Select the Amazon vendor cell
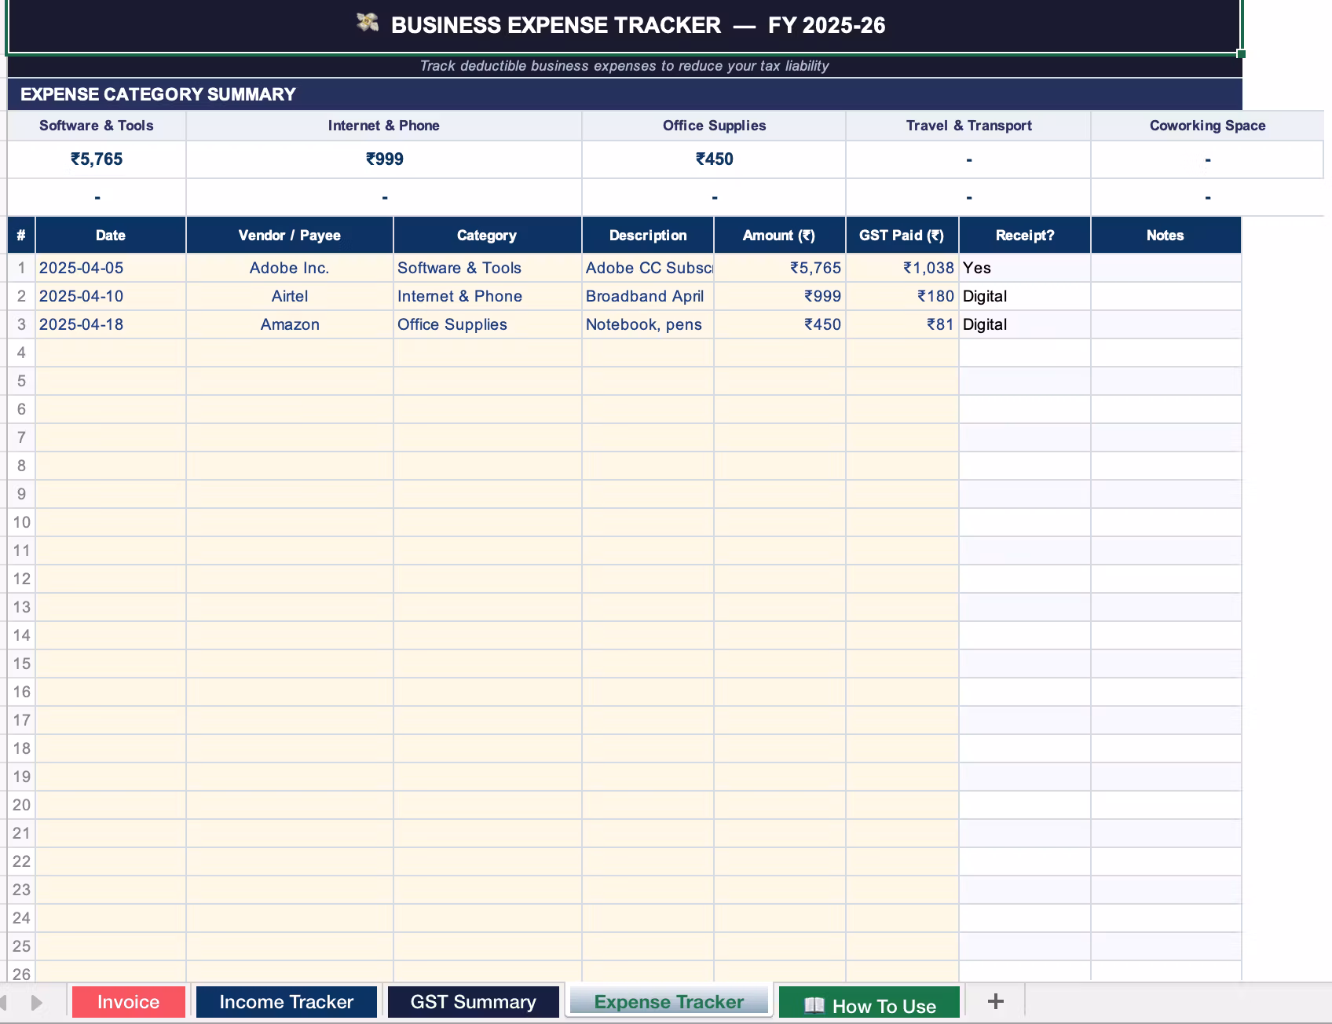This screenshot has height=1024, width=1332. pos(290,324)
